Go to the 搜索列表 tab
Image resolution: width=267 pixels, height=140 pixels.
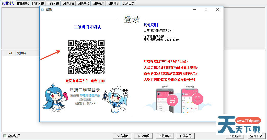(x=38, y=3)
